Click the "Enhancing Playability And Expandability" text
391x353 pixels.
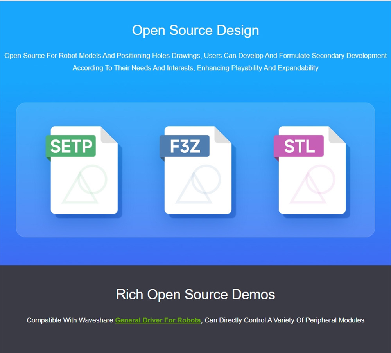(x=258, y=68)
